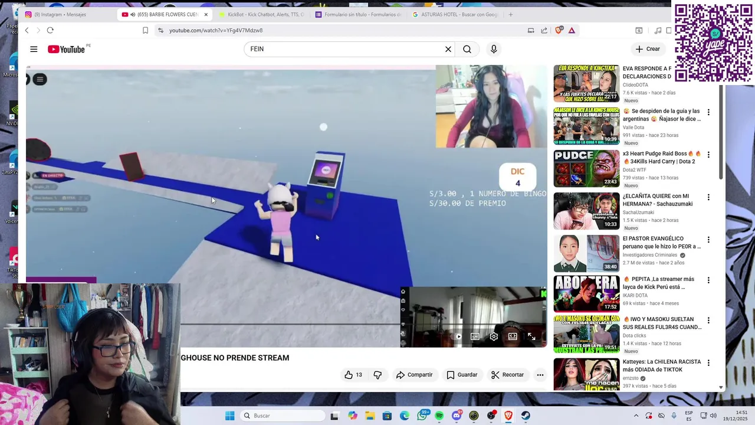Switch player to theater mode

pyautogui.click(x=513, y=336)
